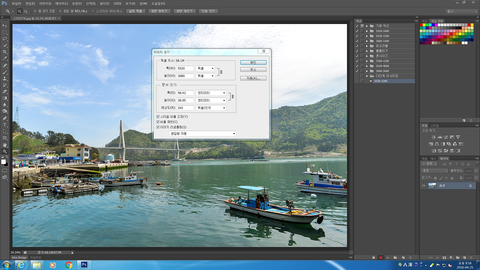Screen dimensions: 480x270
Task: Select the Crop tool
Action: pos(5,52)
